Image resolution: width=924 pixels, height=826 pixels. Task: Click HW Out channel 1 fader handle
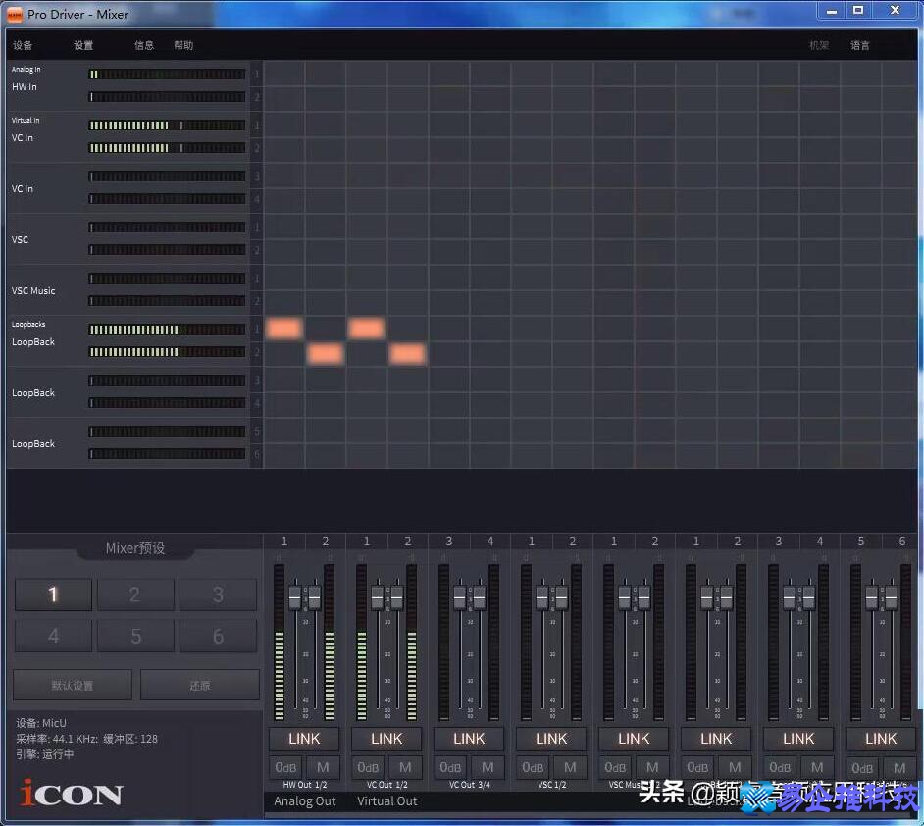(294, 596)
